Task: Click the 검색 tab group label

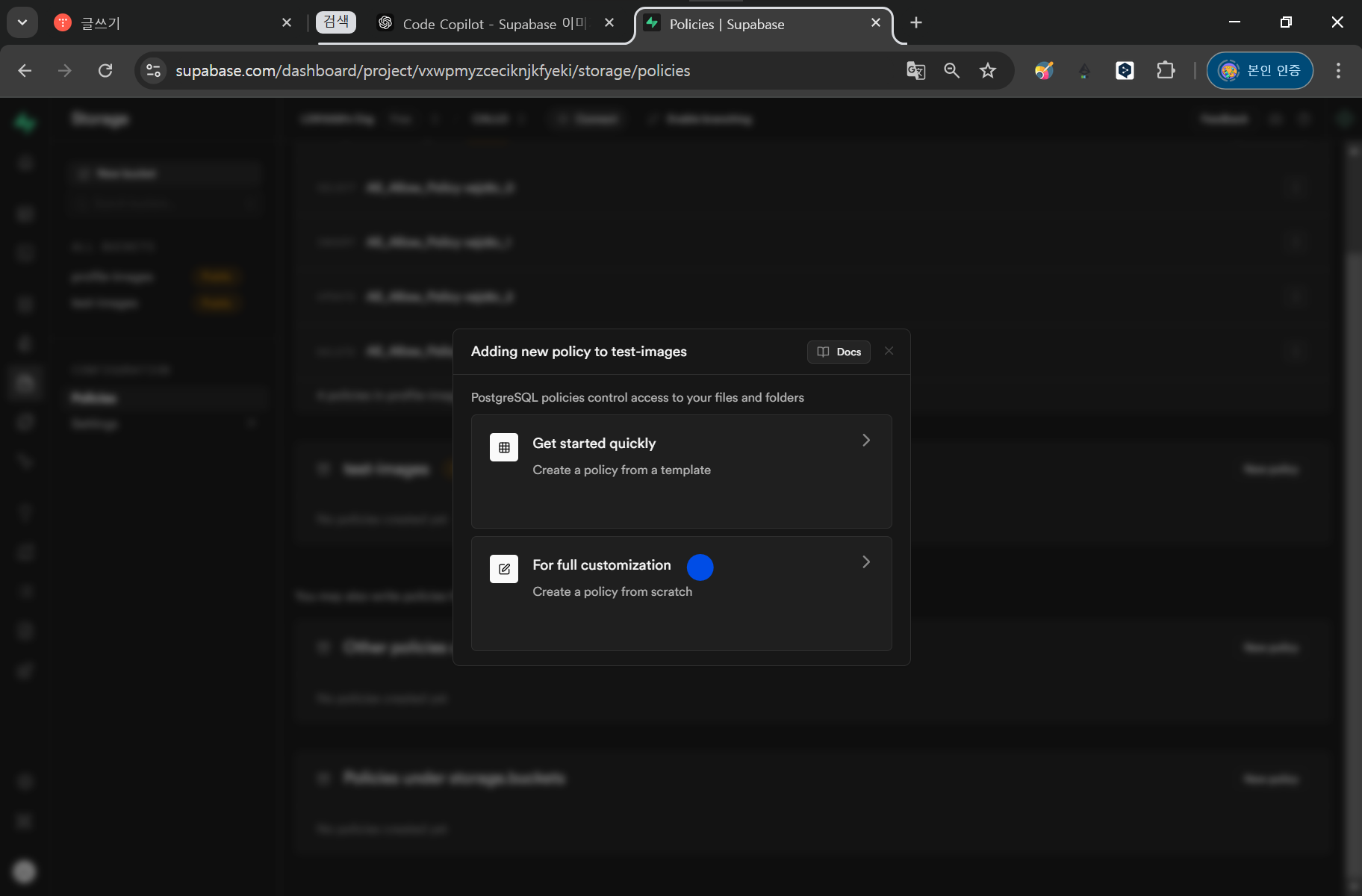Action: 336,22
